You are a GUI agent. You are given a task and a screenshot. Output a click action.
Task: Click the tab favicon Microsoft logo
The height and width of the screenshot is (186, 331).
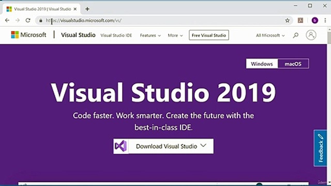9,9
